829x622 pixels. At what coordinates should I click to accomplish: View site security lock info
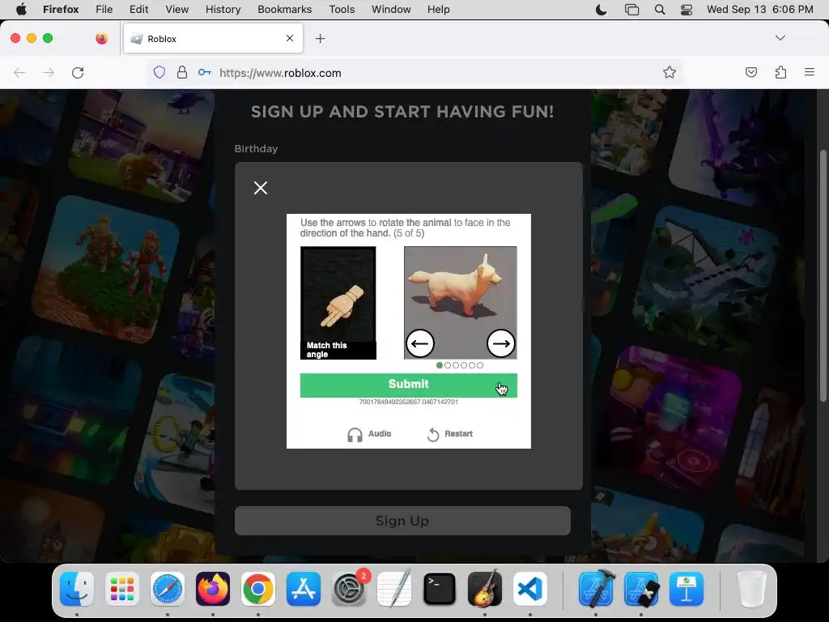182,72
